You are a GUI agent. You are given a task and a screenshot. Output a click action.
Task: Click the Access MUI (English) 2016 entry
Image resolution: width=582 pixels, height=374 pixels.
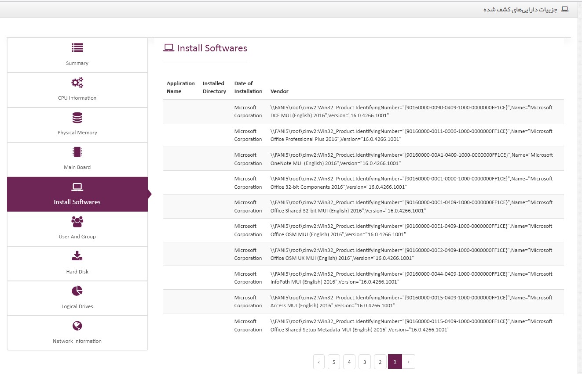[x=411, y=302]
